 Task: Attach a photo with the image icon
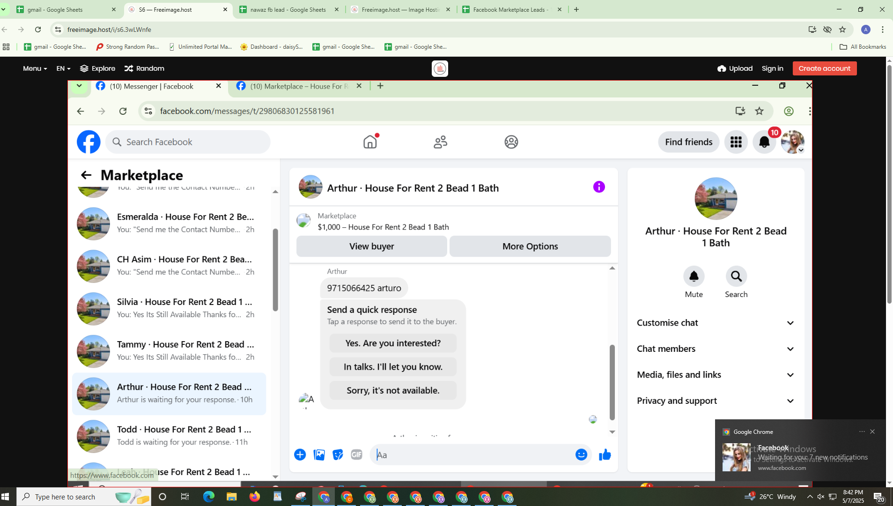coord(319,454)
